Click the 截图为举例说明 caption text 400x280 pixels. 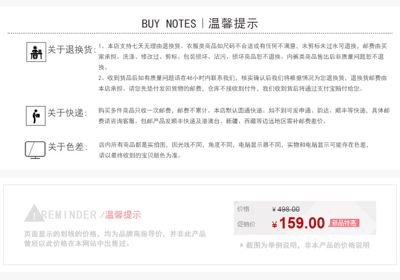[308, 245]
